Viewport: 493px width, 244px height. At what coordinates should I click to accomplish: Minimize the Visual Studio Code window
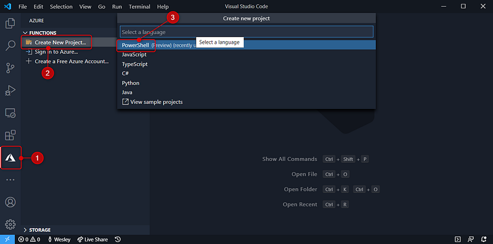444,6
